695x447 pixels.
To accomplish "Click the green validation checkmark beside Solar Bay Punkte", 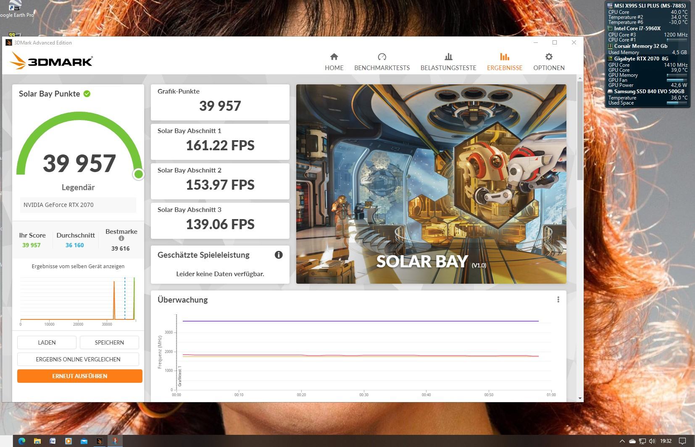I will (87, 94).
